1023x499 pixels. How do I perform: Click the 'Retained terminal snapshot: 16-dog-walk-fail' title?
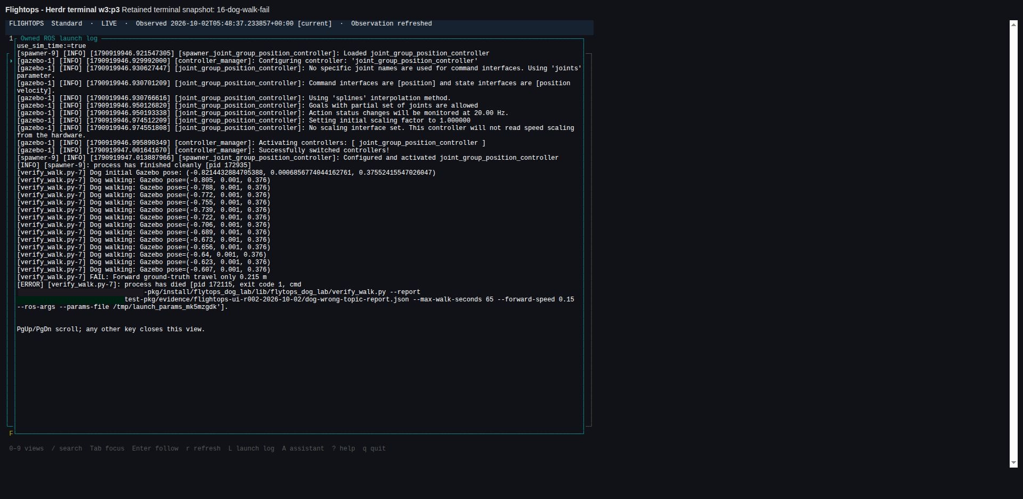pyautogui.click(x=196, y=10)
